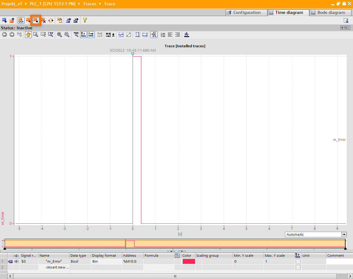The width and height of the screenshot is (353, 279).
Task: Select the zoom in magnifier tool
Action: coord(60,35)
